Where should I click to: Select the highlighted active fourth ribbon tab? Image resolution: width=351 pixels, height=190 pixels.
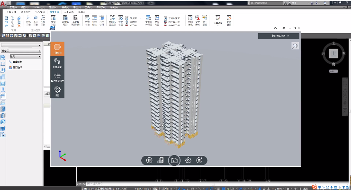point(54,12)
